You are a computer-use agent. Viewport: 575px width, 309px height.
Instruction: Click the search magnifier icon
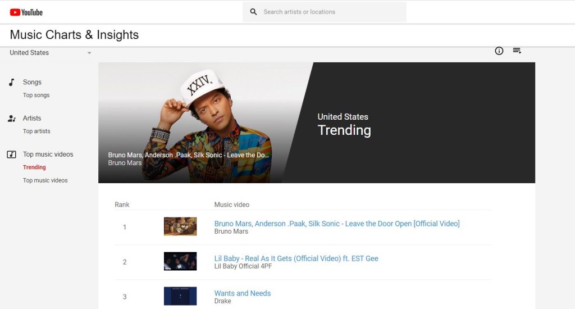253,12
